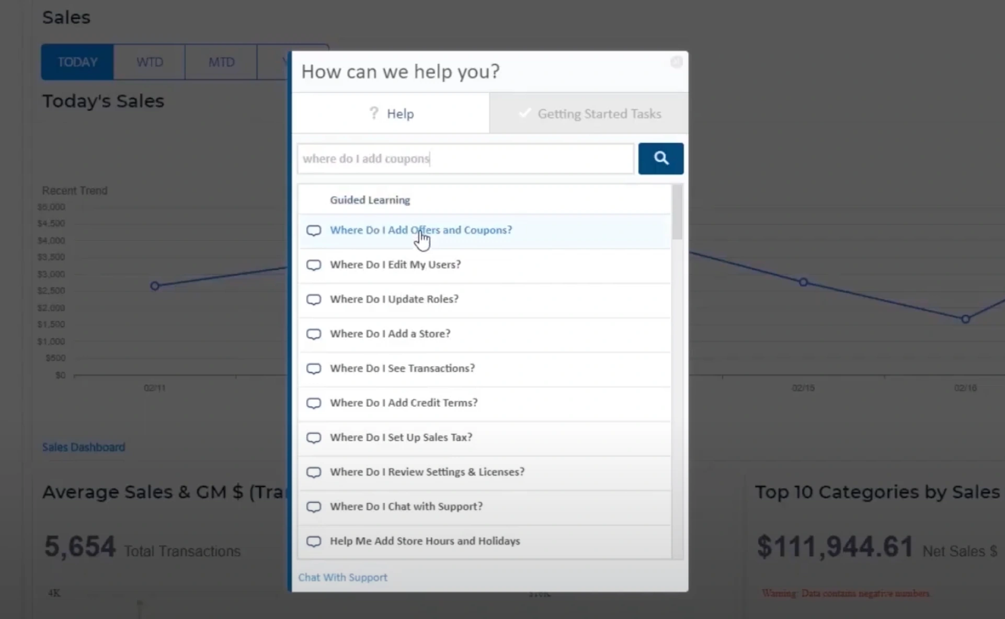Viewport: 1005px width, 619px height.
Task: Click the Today's Sales heading
Action: click(103, 101)
